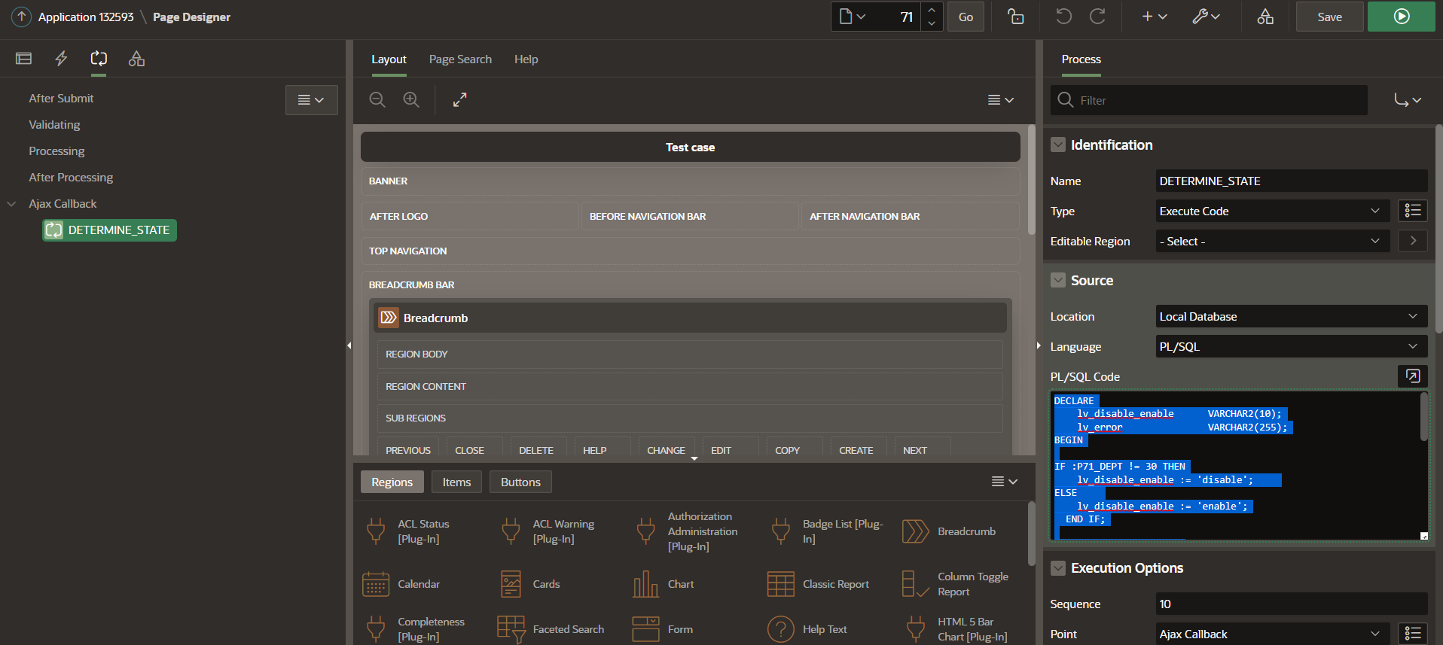The width and height of the screenshot is (1443, 645).
Task: Open the PL/SQL code editor popup
Action: pyautogui.click(x=1413, y=376)
